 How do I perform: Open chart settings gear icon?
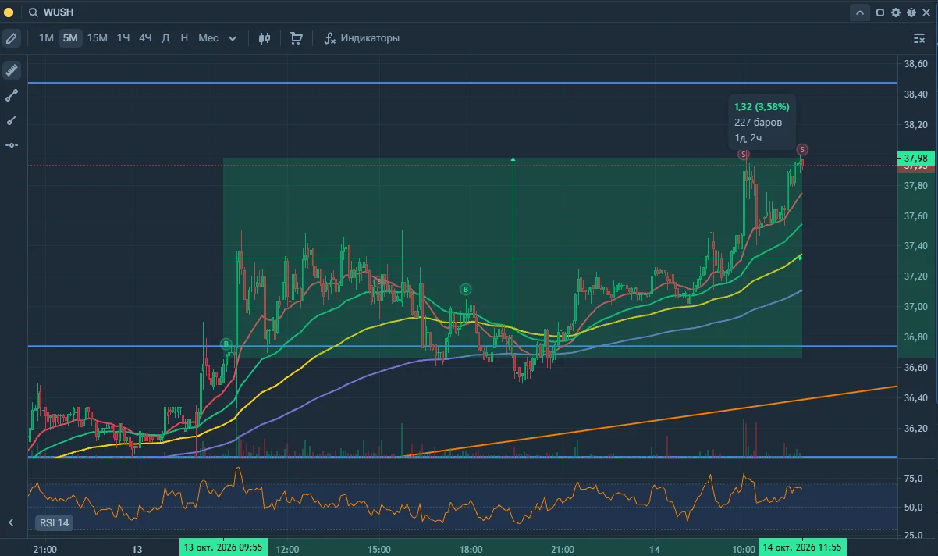click(896, 12)
